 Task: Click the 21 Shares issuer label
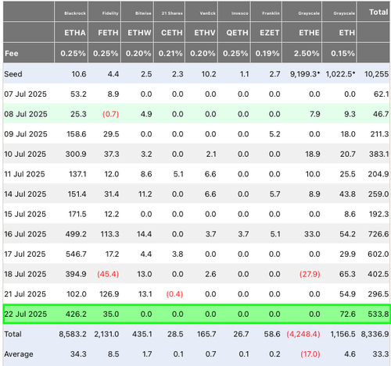point(172,13)
